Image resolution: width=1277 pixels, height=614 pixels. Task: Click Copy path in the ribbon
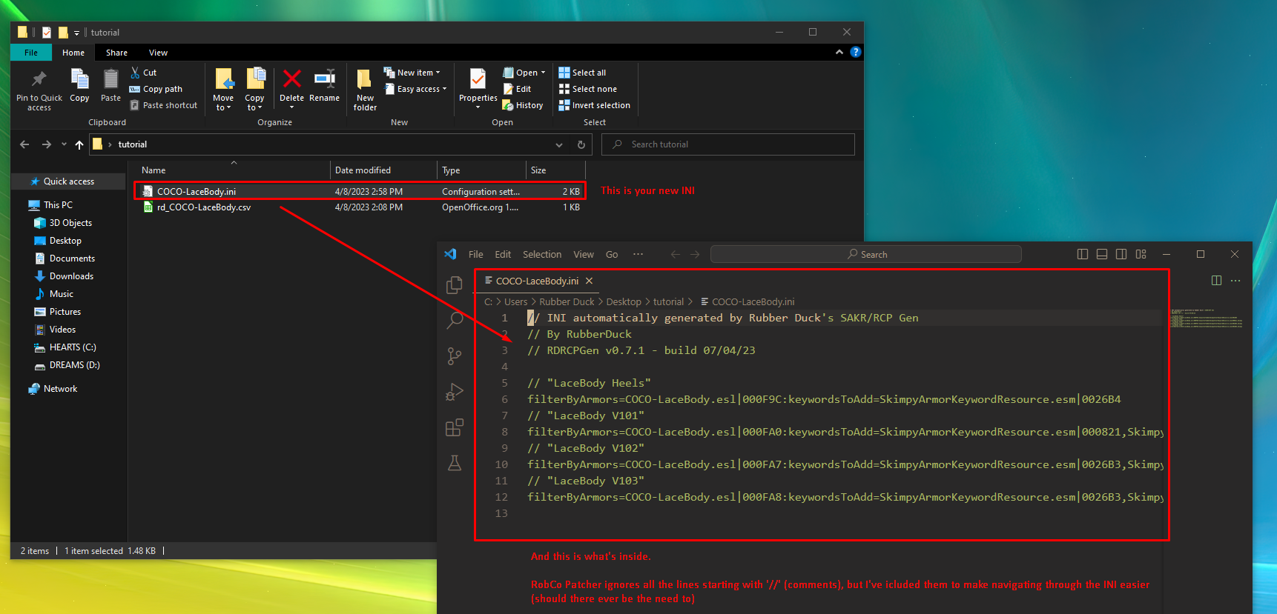[156, 89]
